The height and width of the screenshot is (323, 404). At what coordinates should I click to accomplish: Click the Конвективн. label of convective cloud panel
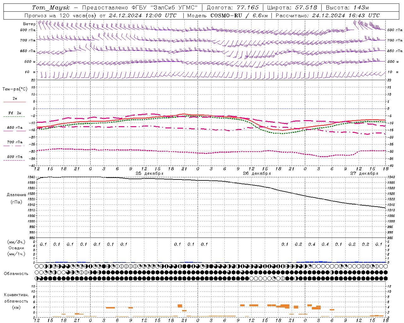click(x=16, y=295)
